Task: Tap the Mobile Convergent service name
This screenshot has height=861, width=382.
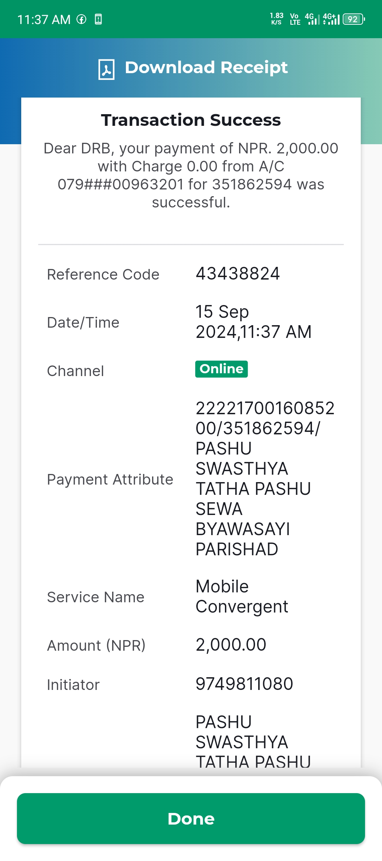Action: 242,597
